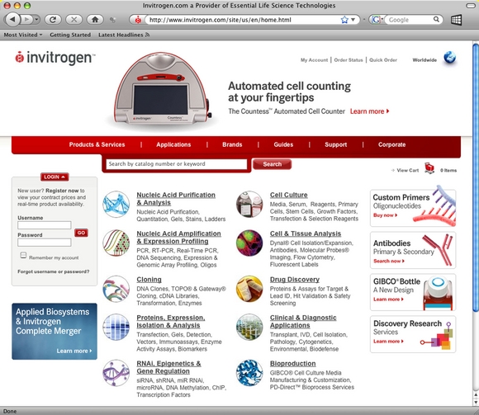Enable Remember my account checkbox

(23, 255)
